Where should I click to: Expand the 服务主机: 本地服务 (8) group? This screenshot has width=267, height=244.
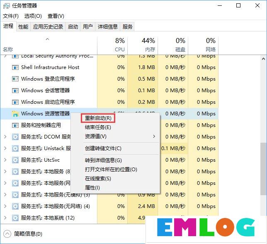pyautogui.click(x=5, y=172)
